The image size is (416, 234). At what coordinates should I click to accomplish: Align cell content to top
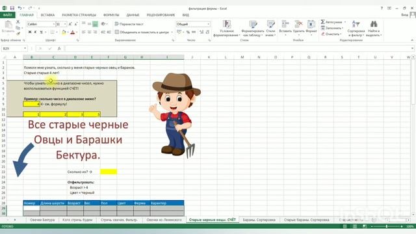click(84, 24)
